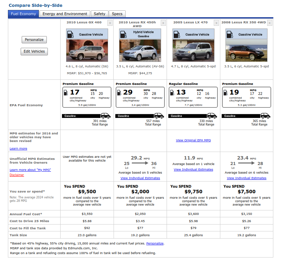The width and height of the screenshot is (284, 262).
Task: Click the $3,550 annual fuel cost cell
Action: tap(87, 214)
